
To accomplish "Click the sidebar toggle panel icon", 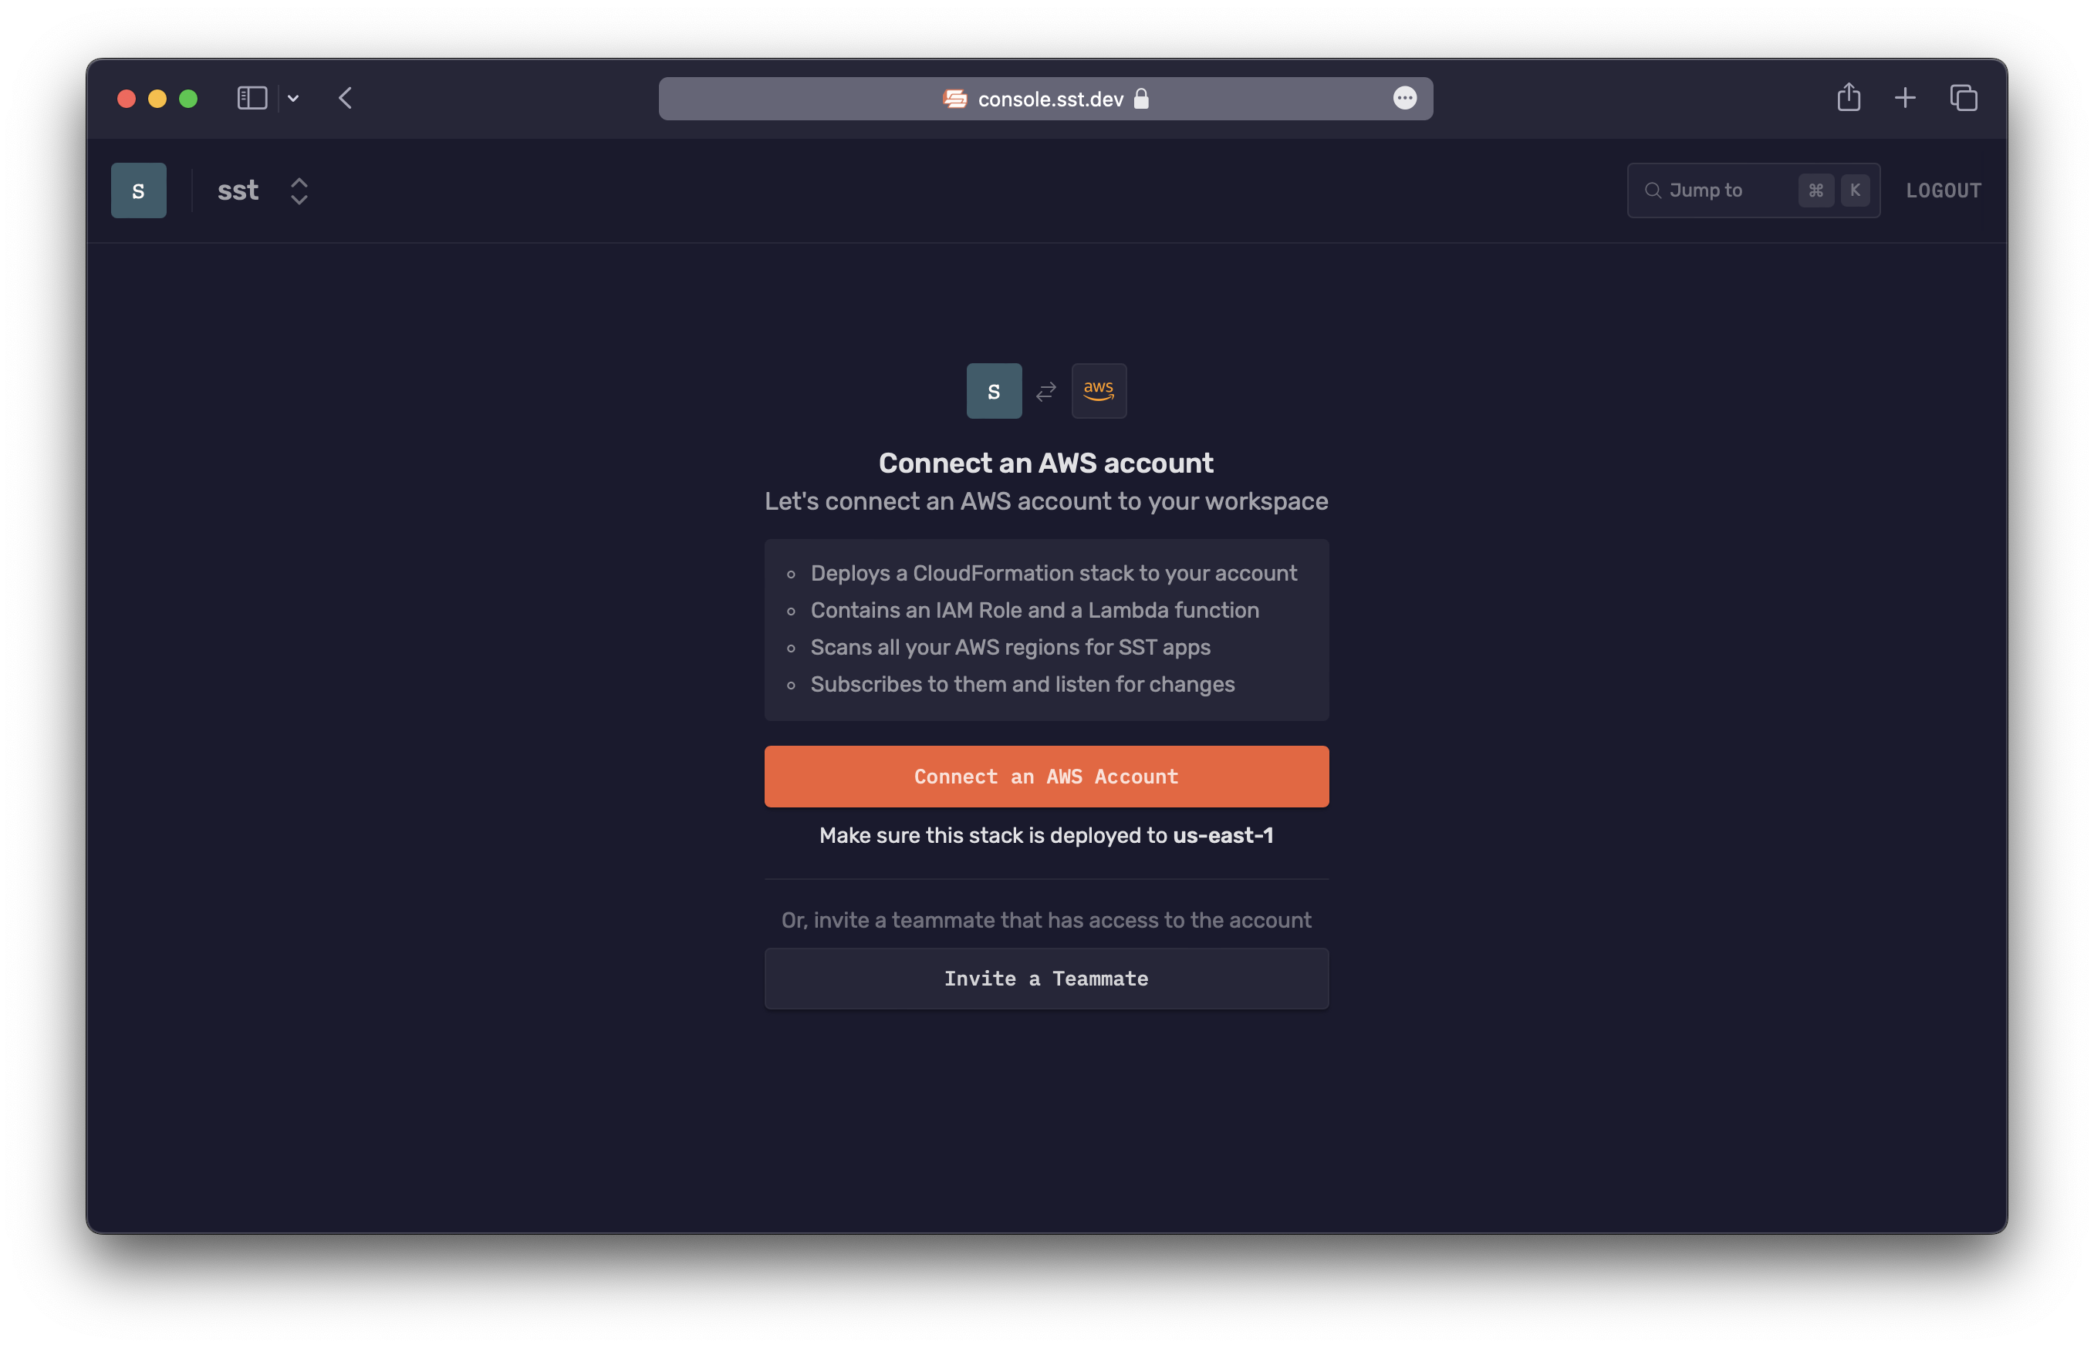I will pos(250,96).
